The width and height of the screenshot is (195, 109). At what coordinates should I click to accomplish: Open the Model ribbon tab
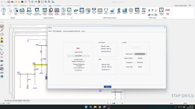click(9, 6)
